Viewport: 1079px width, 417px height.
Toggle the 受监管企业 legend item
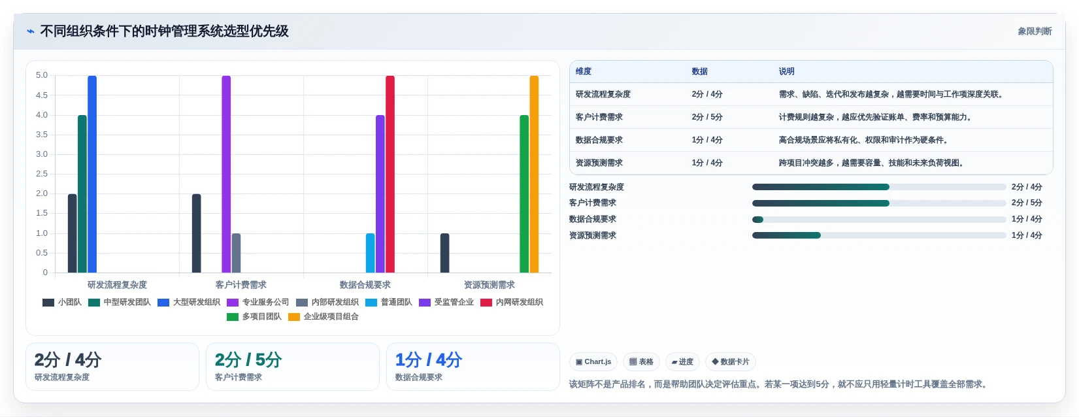tap(446, 302)
